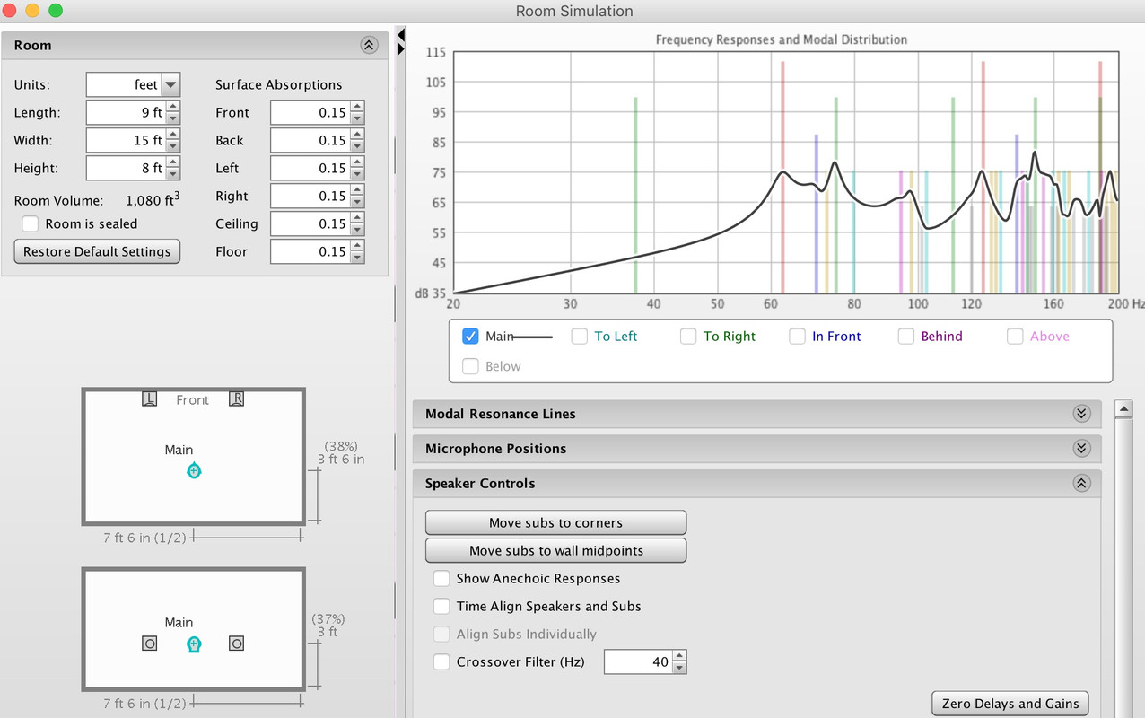Click Restore Default Settings button
1145x718 pixels.
click(x=97, y=251)
